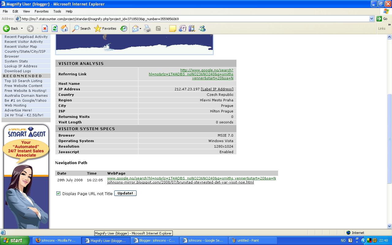The width and height of the screenshot is (392, 245).
Task: Open the Lookup IP Address sidebar link
Action: [21, 66]
